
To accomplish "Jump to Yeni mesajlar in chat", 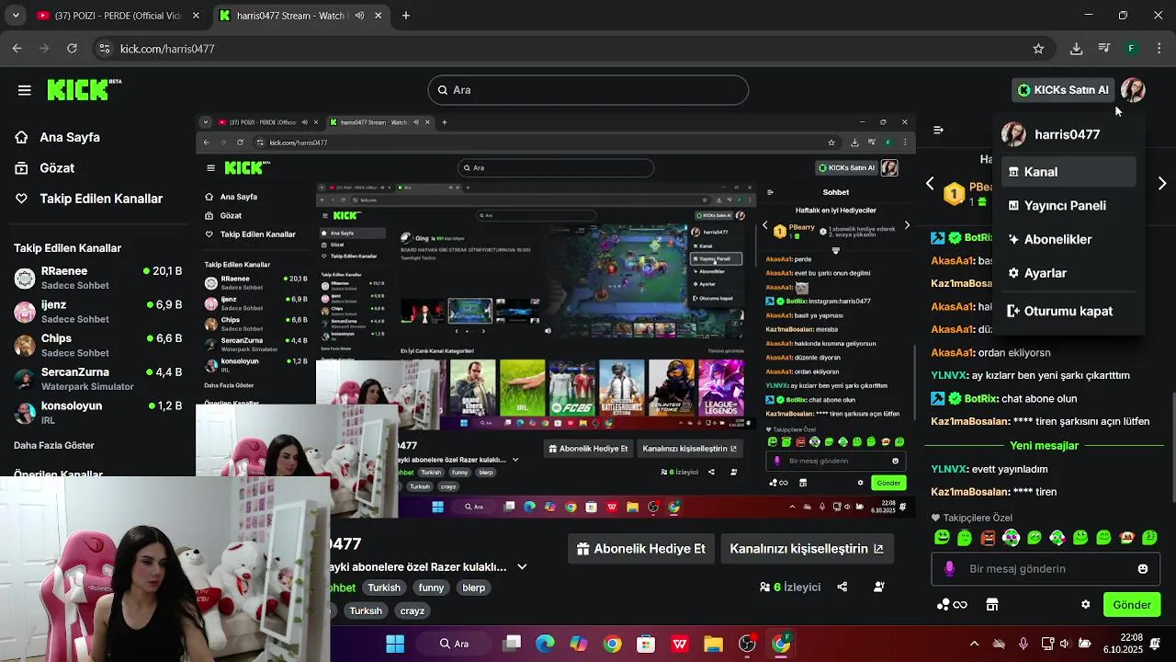I will pos(1044,445).
